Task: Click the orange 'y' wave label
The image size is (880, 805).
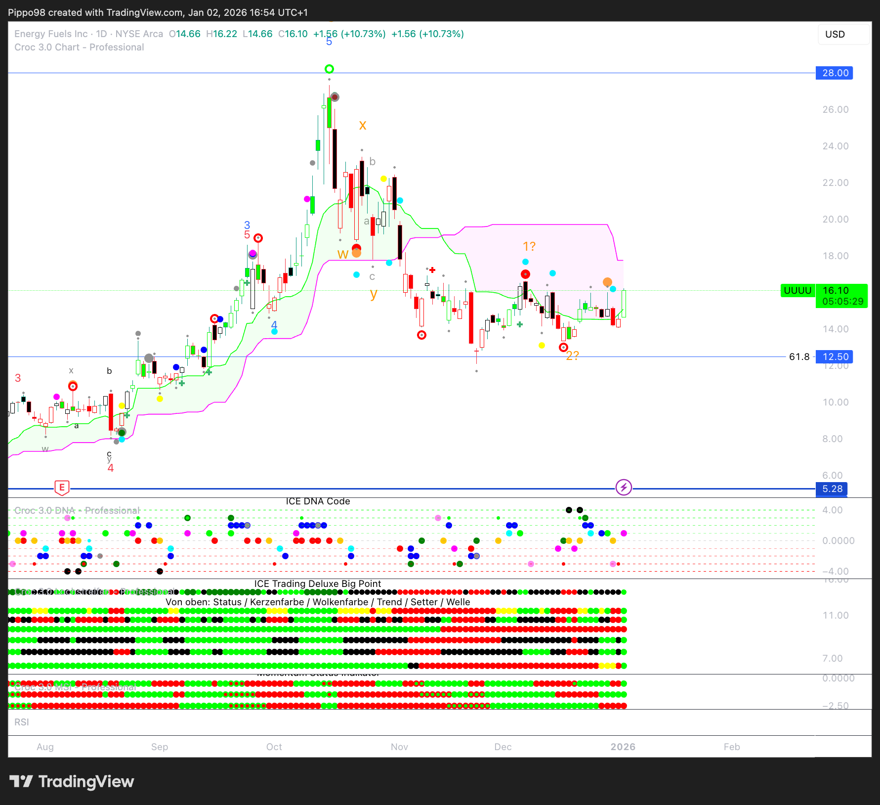Action: click(x=374, y=294)
